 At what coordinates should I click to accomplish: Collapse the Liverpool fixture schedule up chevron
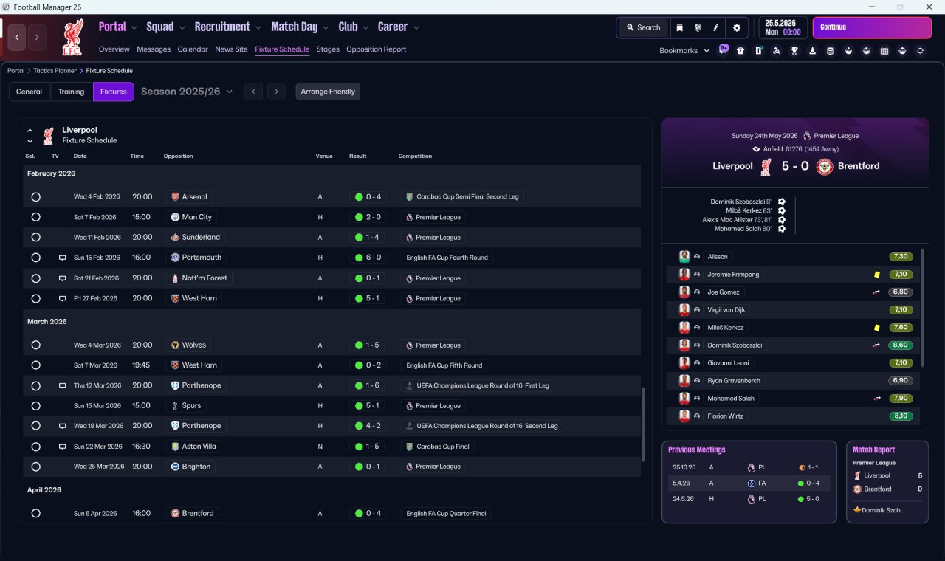click(30, 130)
